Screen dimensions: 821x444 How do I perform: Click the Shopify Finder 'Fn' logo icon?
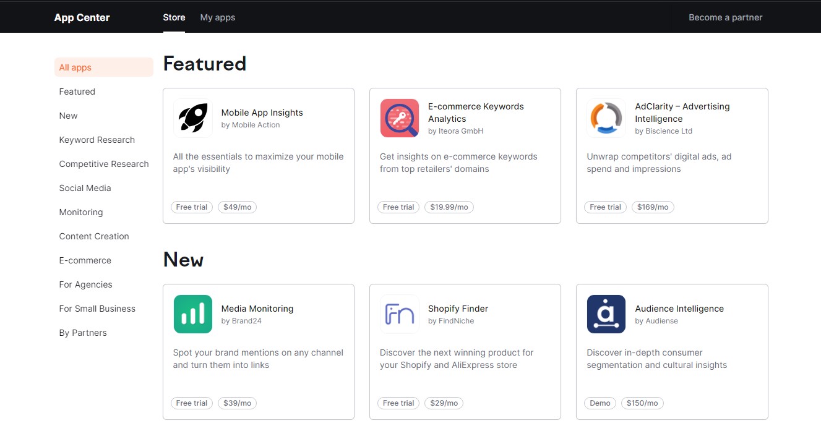pyautogui.click(x=400, y=314)
